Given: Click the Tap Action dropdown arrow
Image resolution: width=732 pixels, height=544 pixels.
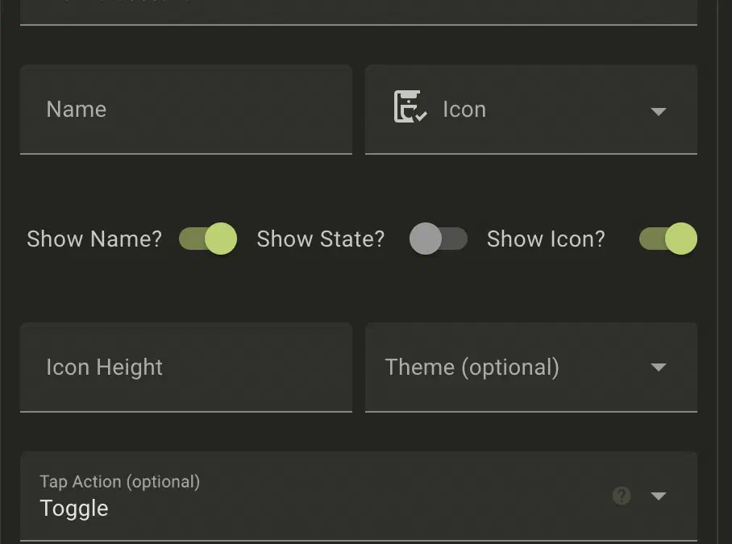Looking at the screenshot, I should click(658, 496).
